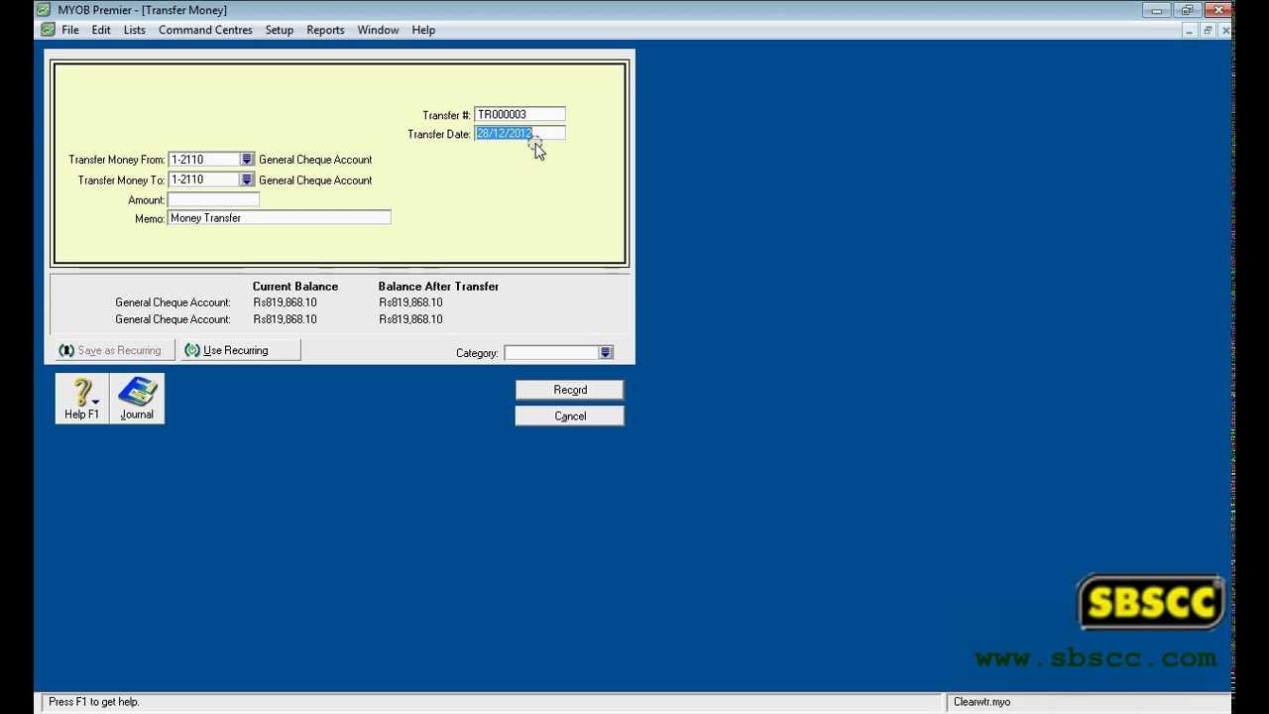This screenshot has width=1269, height=714.
Task: Click the Cancel button
Action: coord(570,416)
